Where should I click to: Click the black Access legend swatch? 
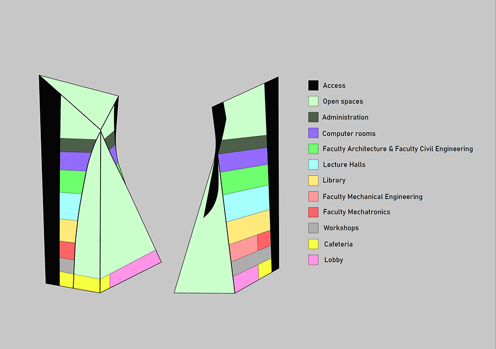click(x=313, y=86)
